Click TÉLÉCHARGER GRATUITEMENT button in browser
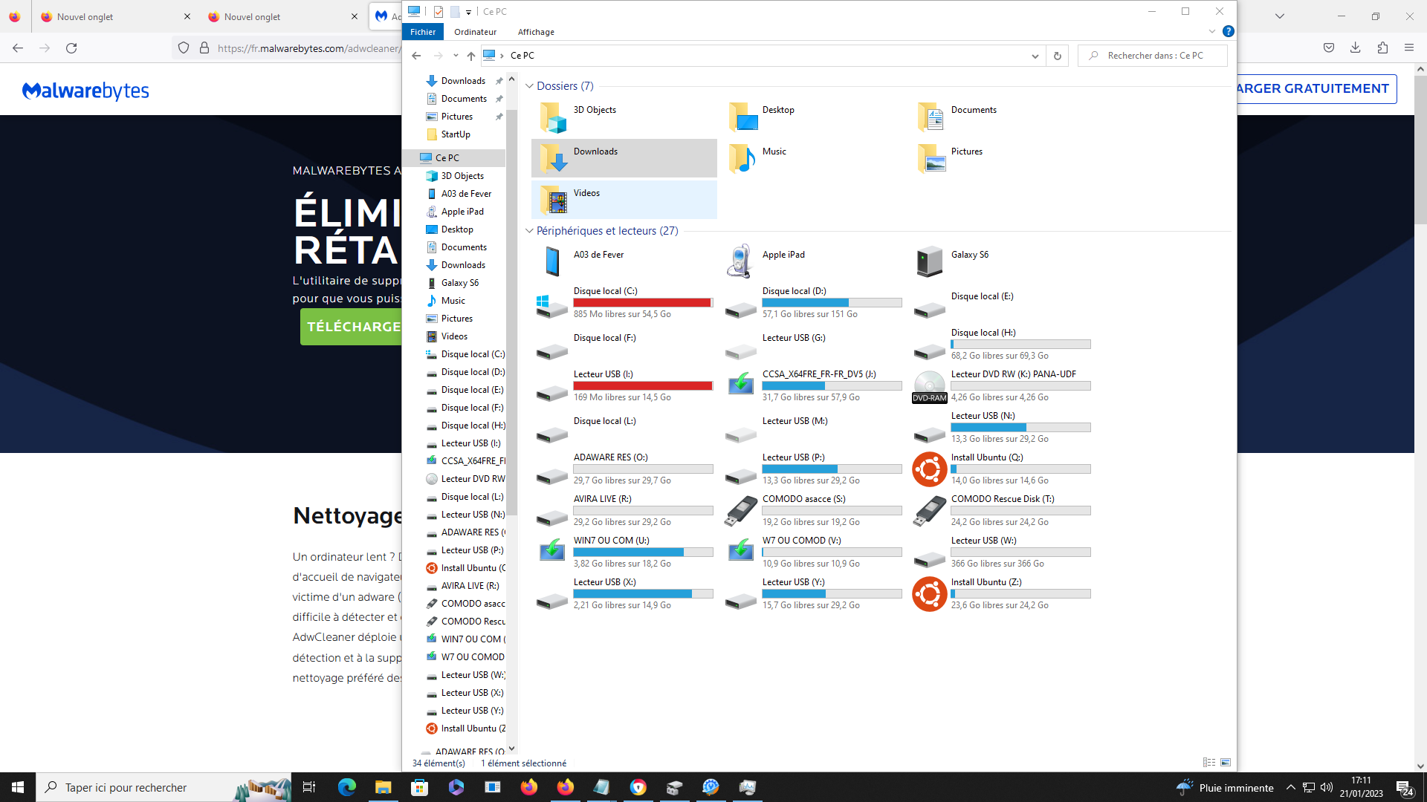The image size is (1427, 802). [1316, 88]
